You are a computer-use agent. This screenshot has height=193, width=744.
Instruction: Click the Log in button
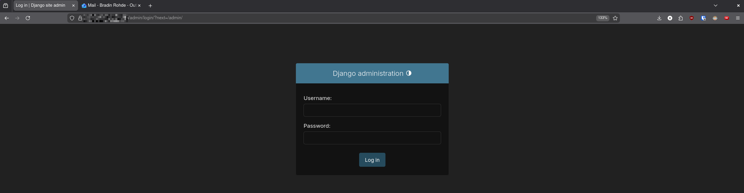click(372, 160)
